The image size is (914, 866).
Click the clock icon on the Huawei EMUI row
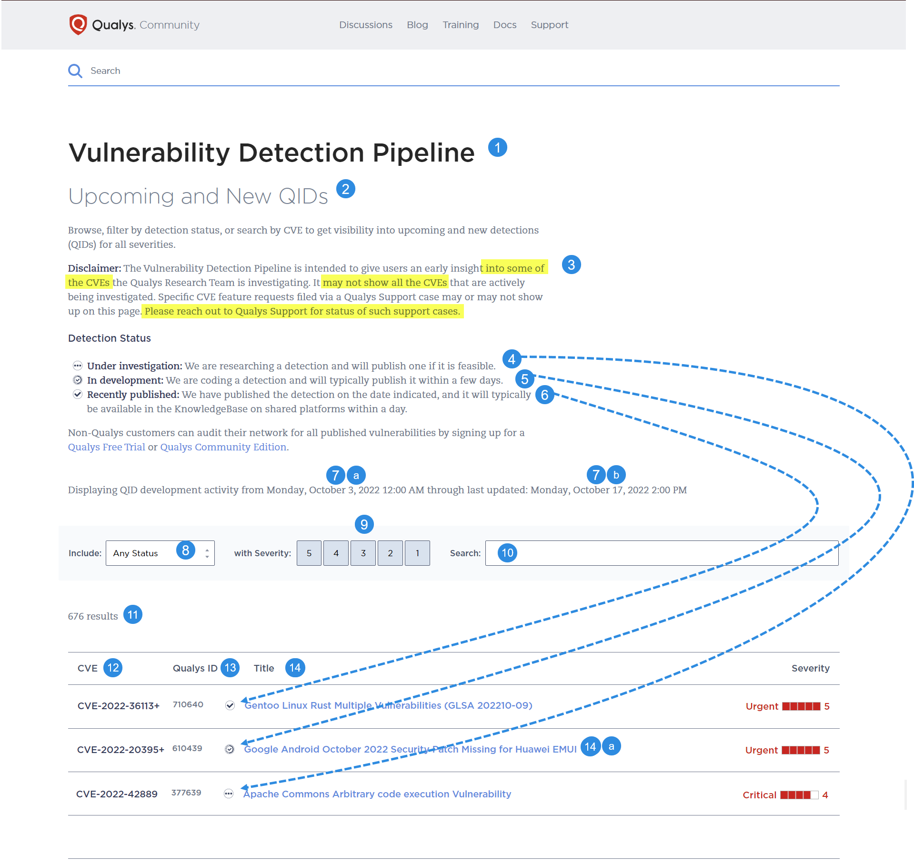[x=230, y=750]
